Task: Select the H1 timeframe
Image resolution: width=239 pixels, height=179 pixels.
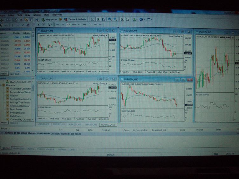Action: pyautogui.click(x=79, y=24)
